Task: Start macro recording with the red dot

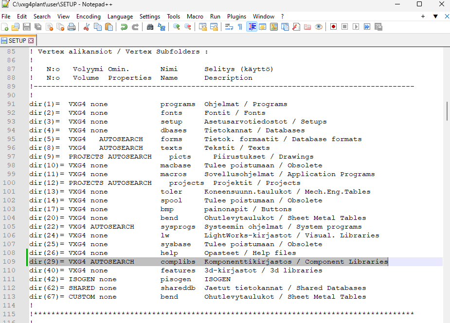Action: [x=333, y=27]
